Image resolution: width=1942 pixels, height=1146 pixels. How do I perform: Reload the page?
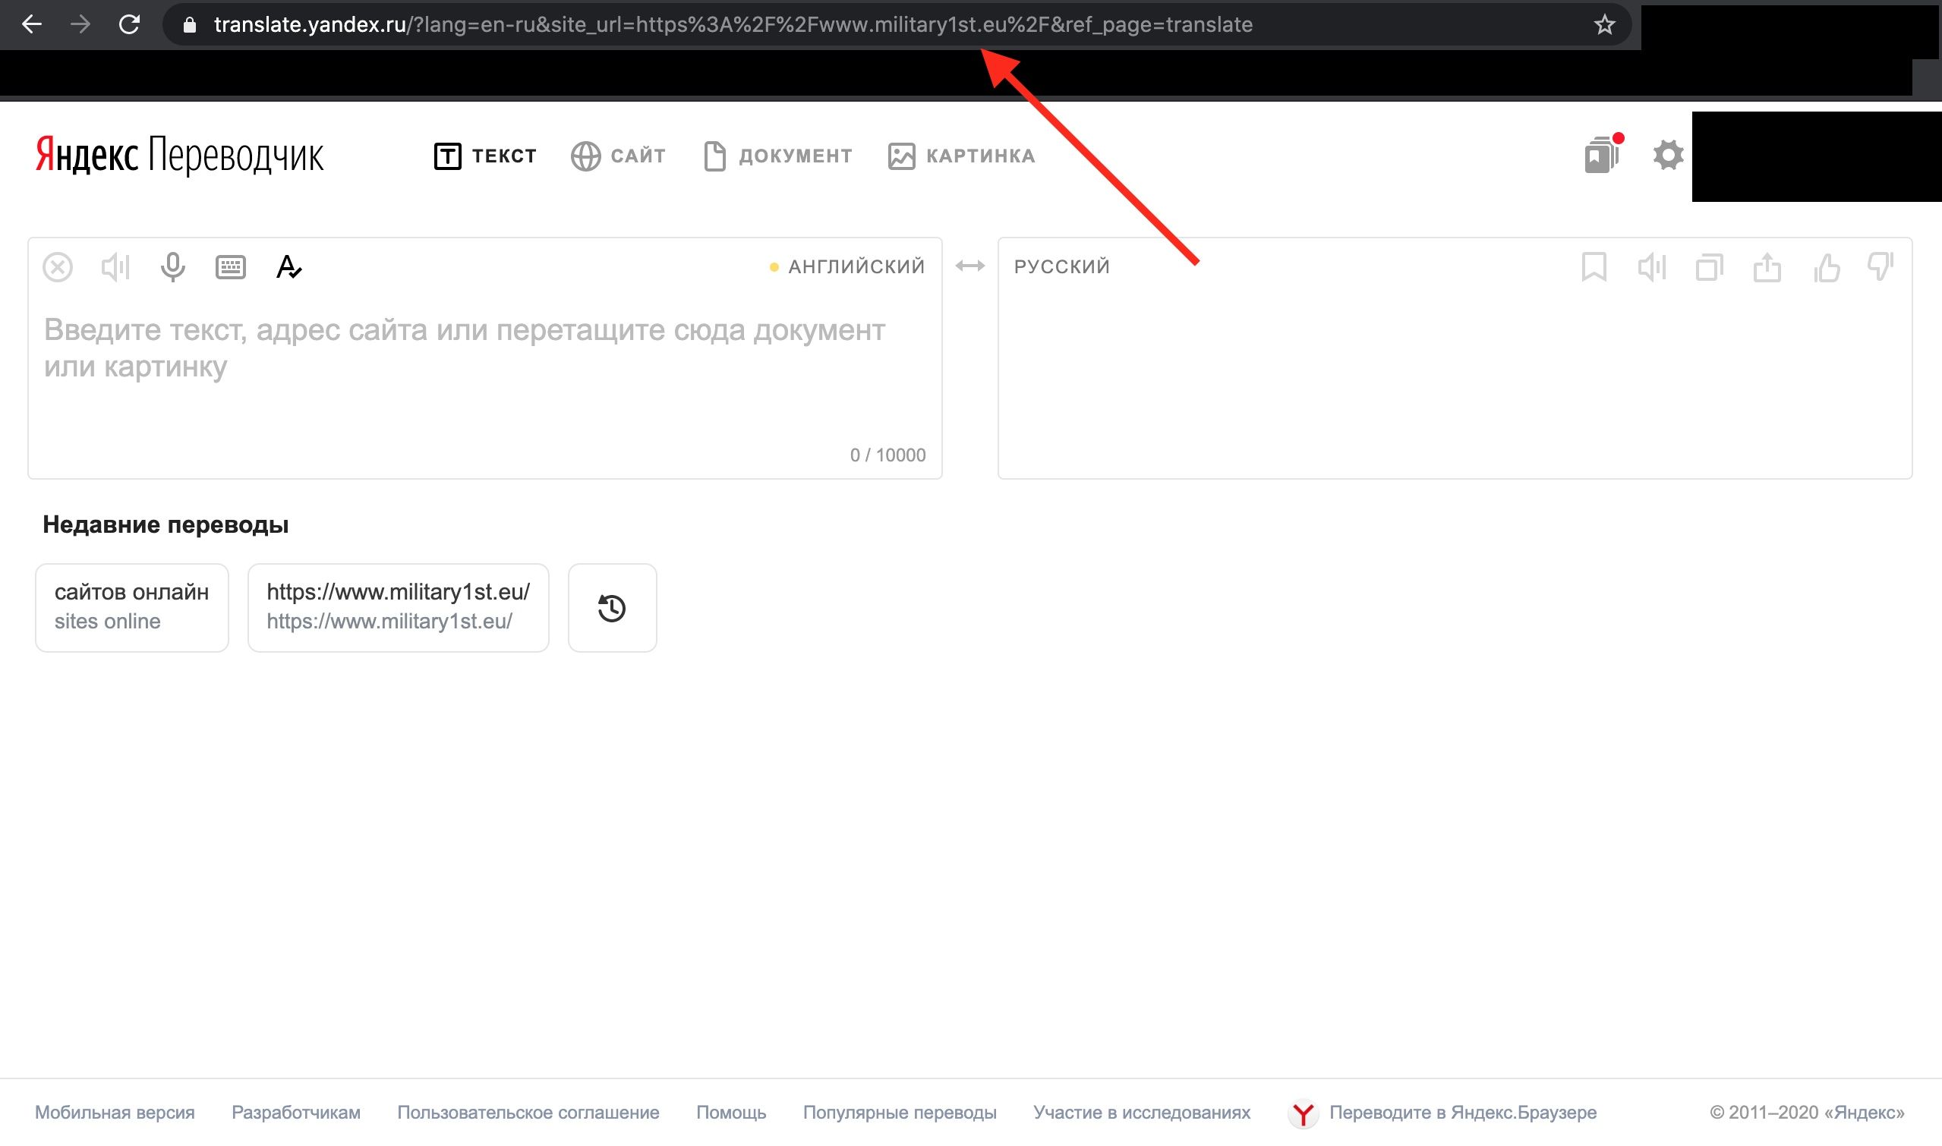[129, 25]
